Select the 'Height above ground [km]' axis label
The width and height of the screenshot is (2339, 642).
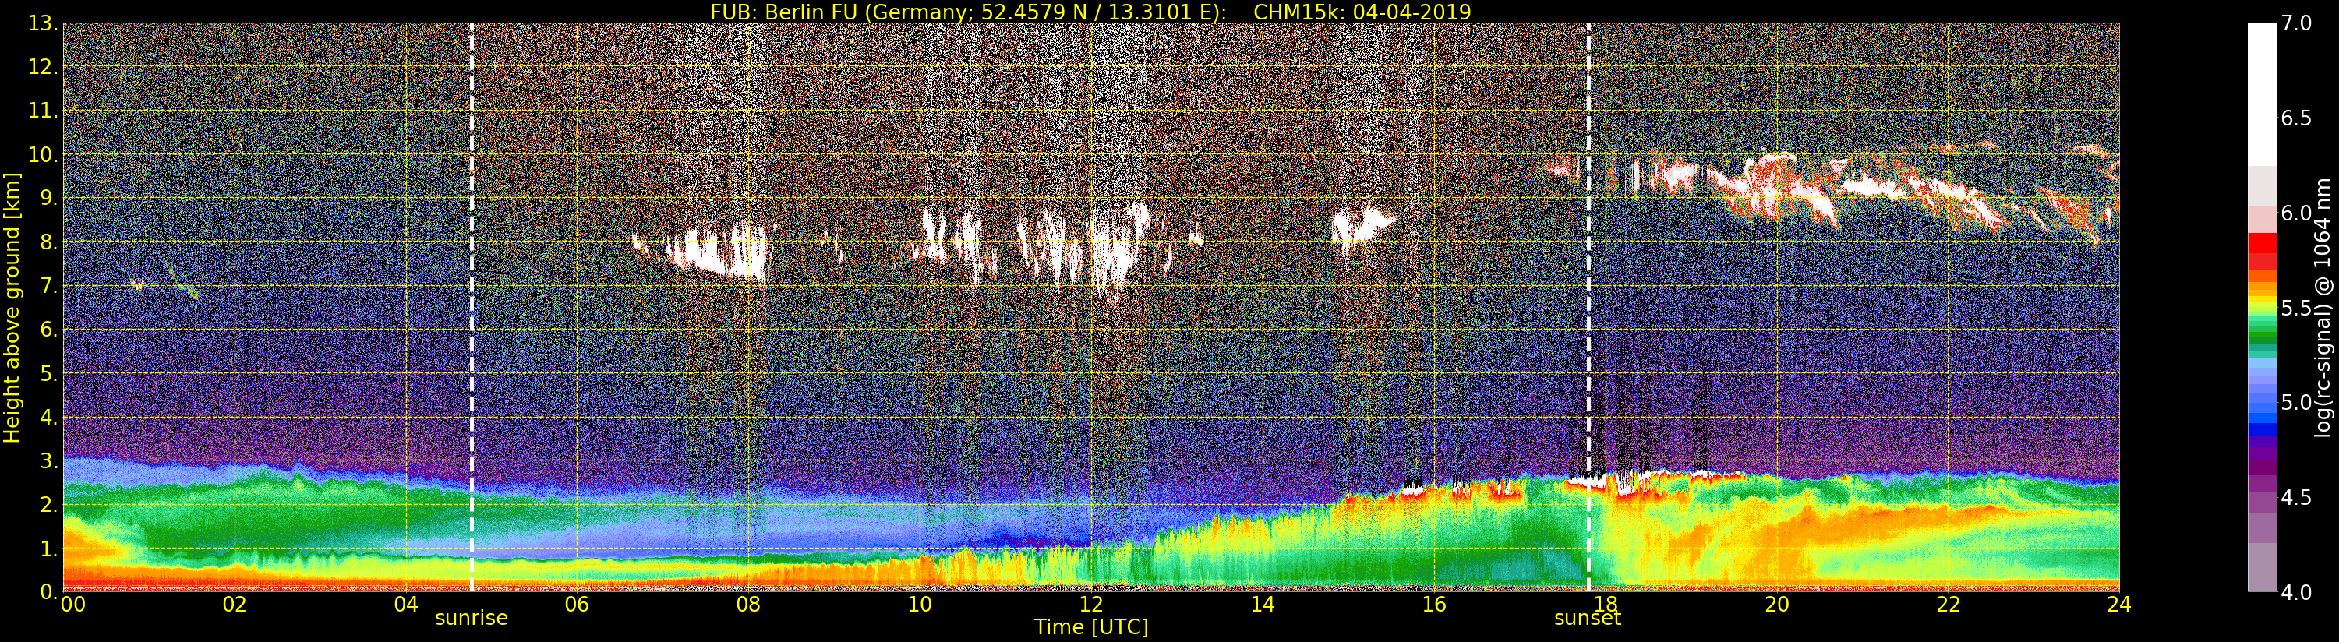click(x=12, y=307)
